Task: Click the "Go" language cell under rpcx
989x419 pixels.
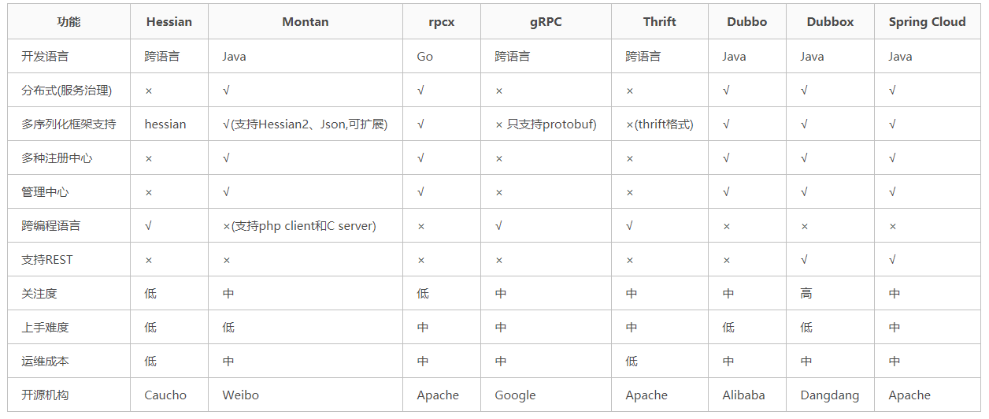Action: (x=425, y=57)
